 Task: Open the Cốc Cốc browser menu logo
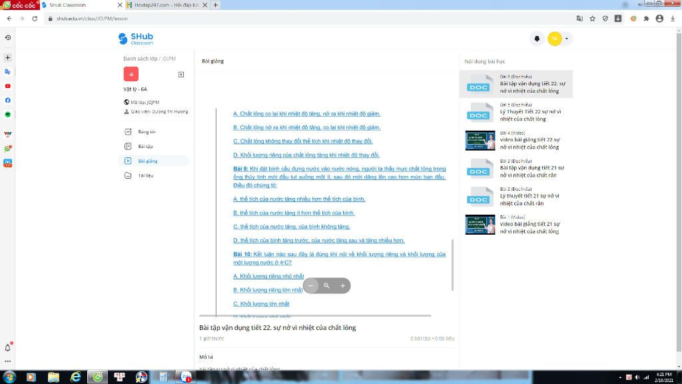click(x=19, y=5)
